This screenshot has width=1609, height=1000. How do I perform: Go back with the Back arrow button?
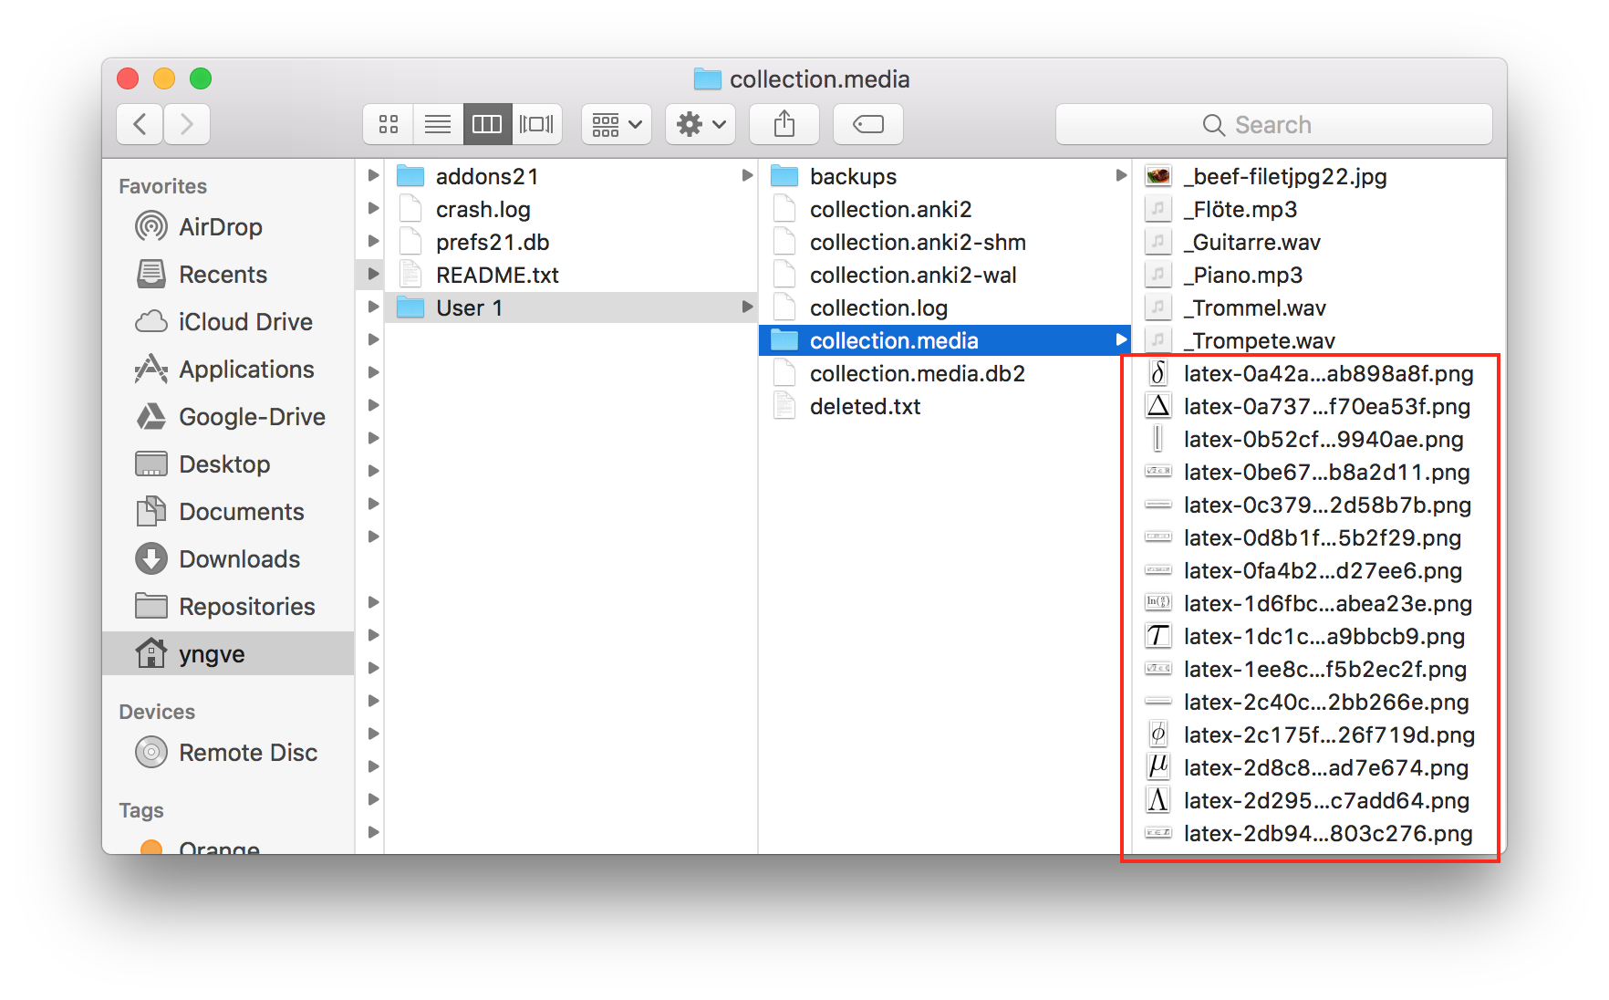140,124
